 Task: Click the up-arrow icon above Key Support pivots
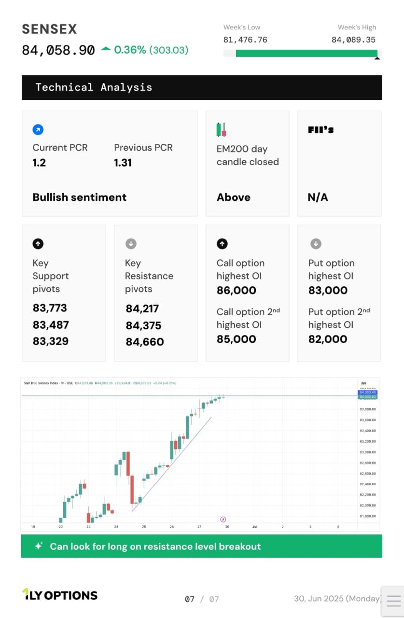pyautogui.click(x=38, y=244)
